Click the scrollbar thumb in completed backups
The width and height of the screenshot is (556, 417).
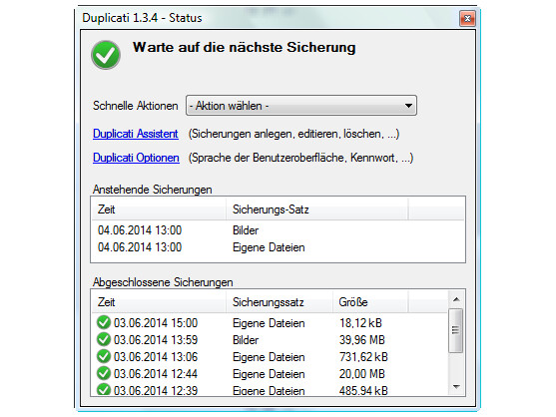[x=455, y=330]
